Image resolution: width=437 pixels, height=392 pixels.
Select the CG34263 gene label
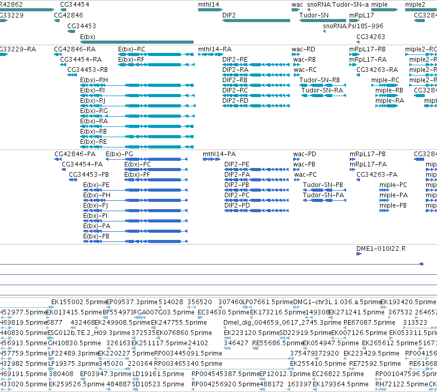pyautogui.click(x=371, y=37)
